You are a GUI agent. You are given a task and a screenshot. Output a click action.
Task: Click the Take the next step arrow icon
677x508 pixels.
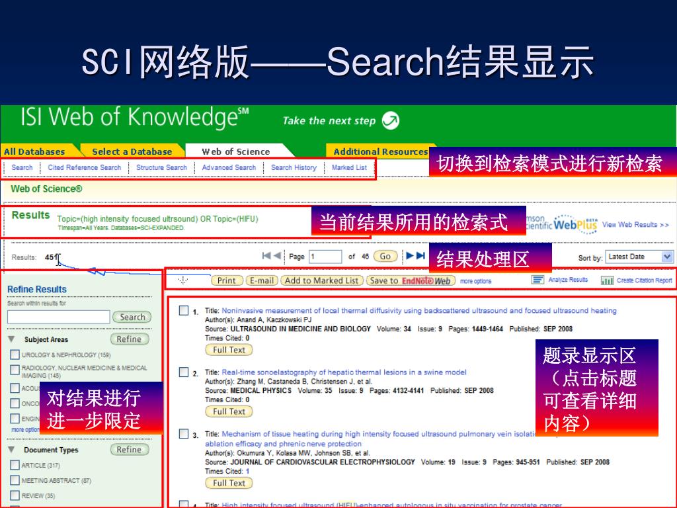coord(390,120)
